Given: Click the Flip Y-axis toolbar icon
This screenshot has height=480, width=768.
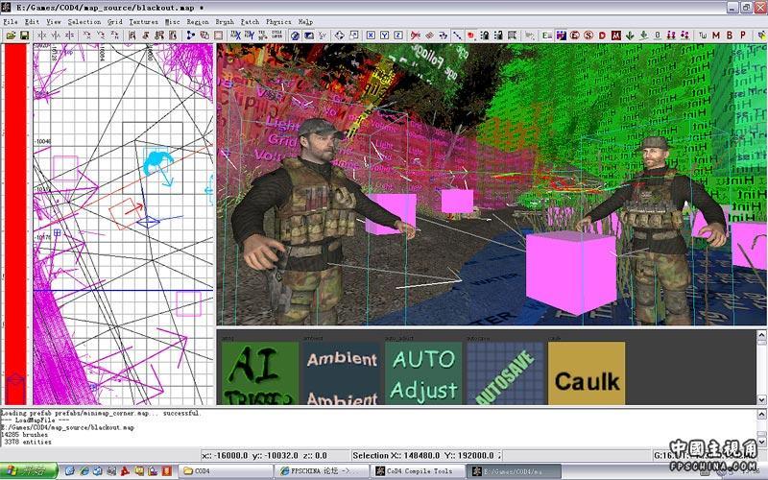Looking at the screenshot, I should 57,36.
